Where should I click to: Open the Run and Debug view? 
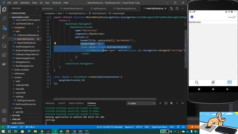(4, 36)
